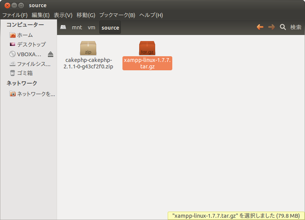Click the source path bar button
305x220 pixels.
pos(110,27)
